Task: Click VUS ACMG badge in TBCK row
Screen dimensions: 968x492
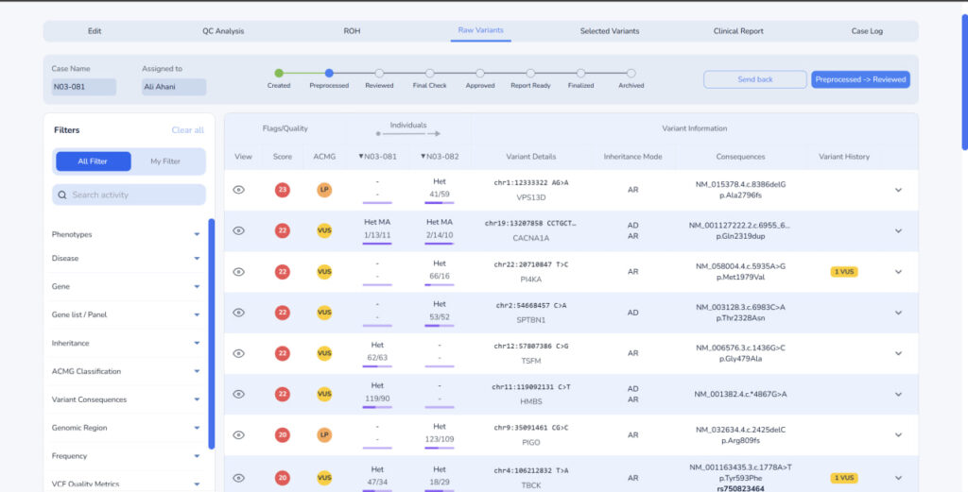Action: pyautogui.click(x=324, y=478)
